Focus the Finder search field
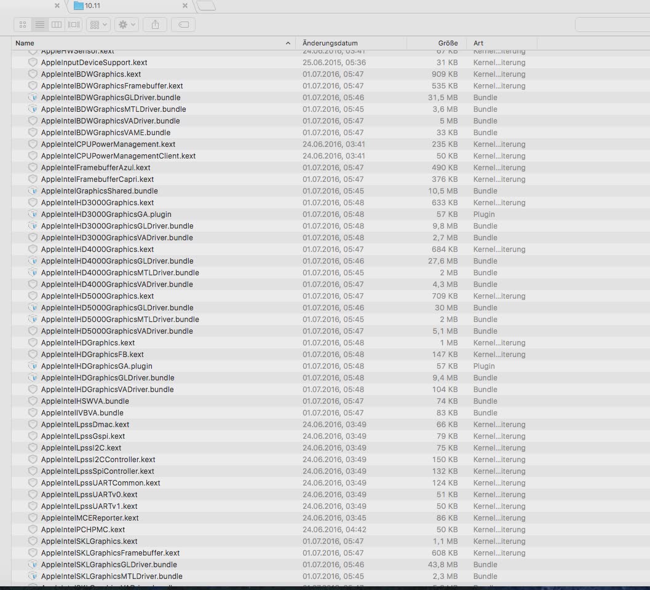 612,25
